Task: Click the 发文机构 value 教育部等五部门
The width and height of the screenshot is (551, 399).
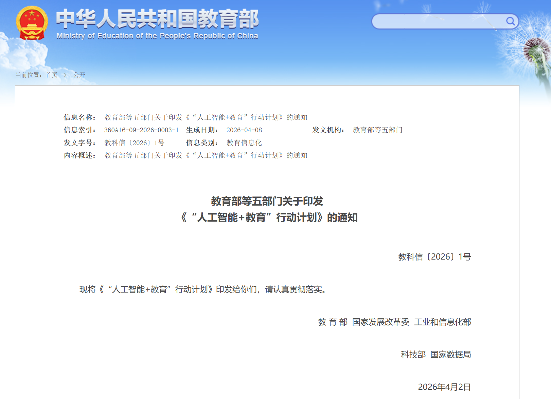Action: 377,130
